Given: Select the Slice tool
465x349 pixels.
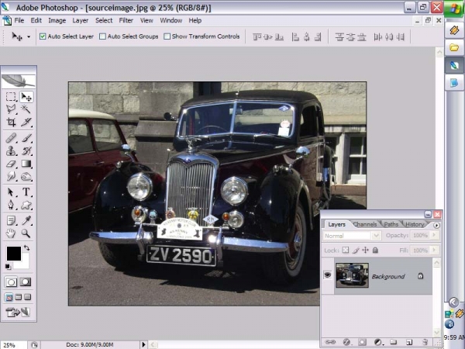Looking at the screenshot, I should [26, 122].
